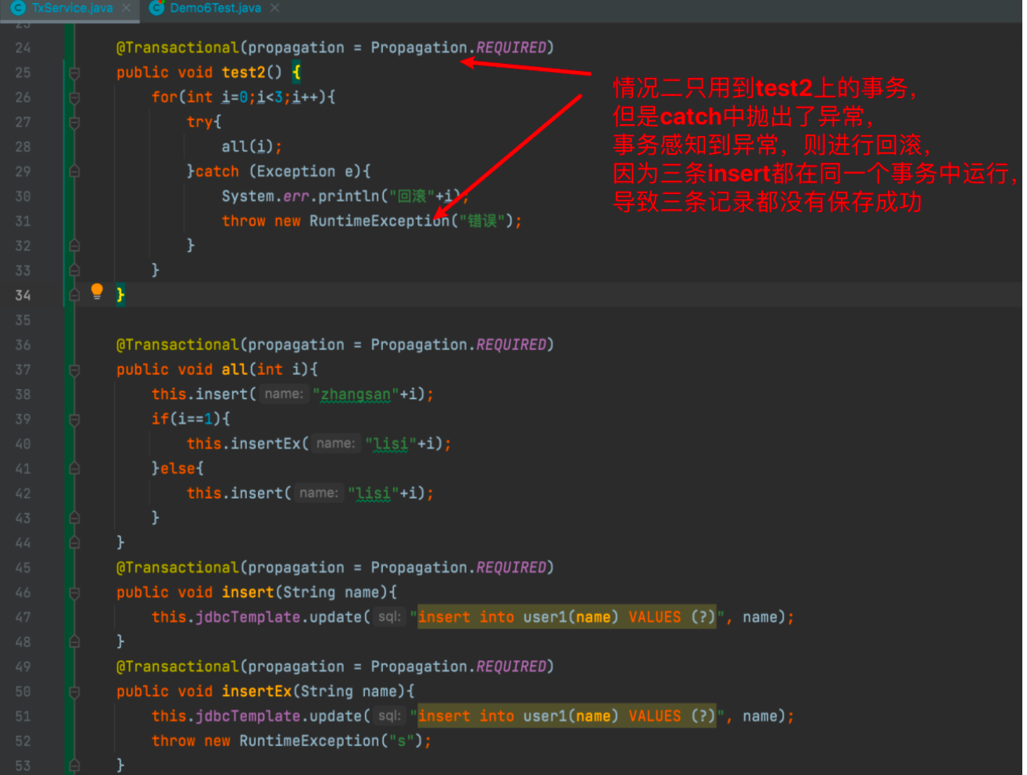Click @Transactional annotation on line 24

177,48
